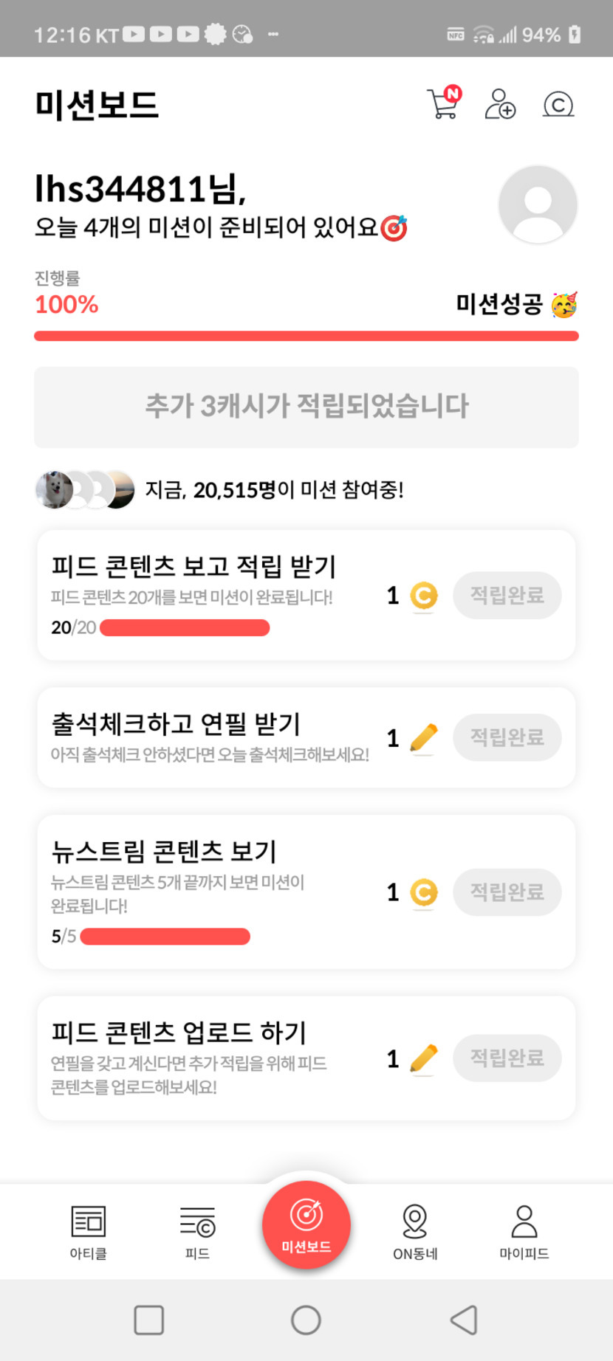The width and height of the screenshot is (613, 1361).
Task: Tap 적립완료 on feed upload mission
Action: pyautogui.click(x=507, y=1058)
